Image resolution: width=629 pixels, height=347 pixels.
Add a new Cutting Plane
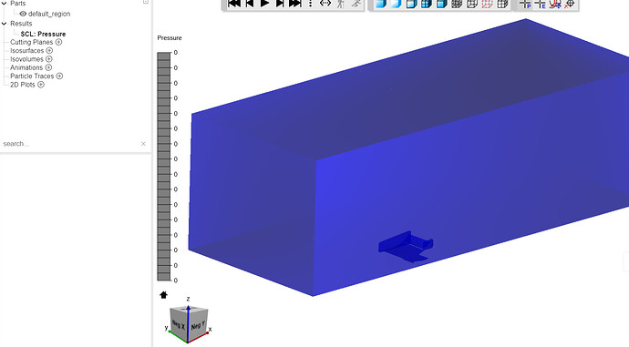58,42
